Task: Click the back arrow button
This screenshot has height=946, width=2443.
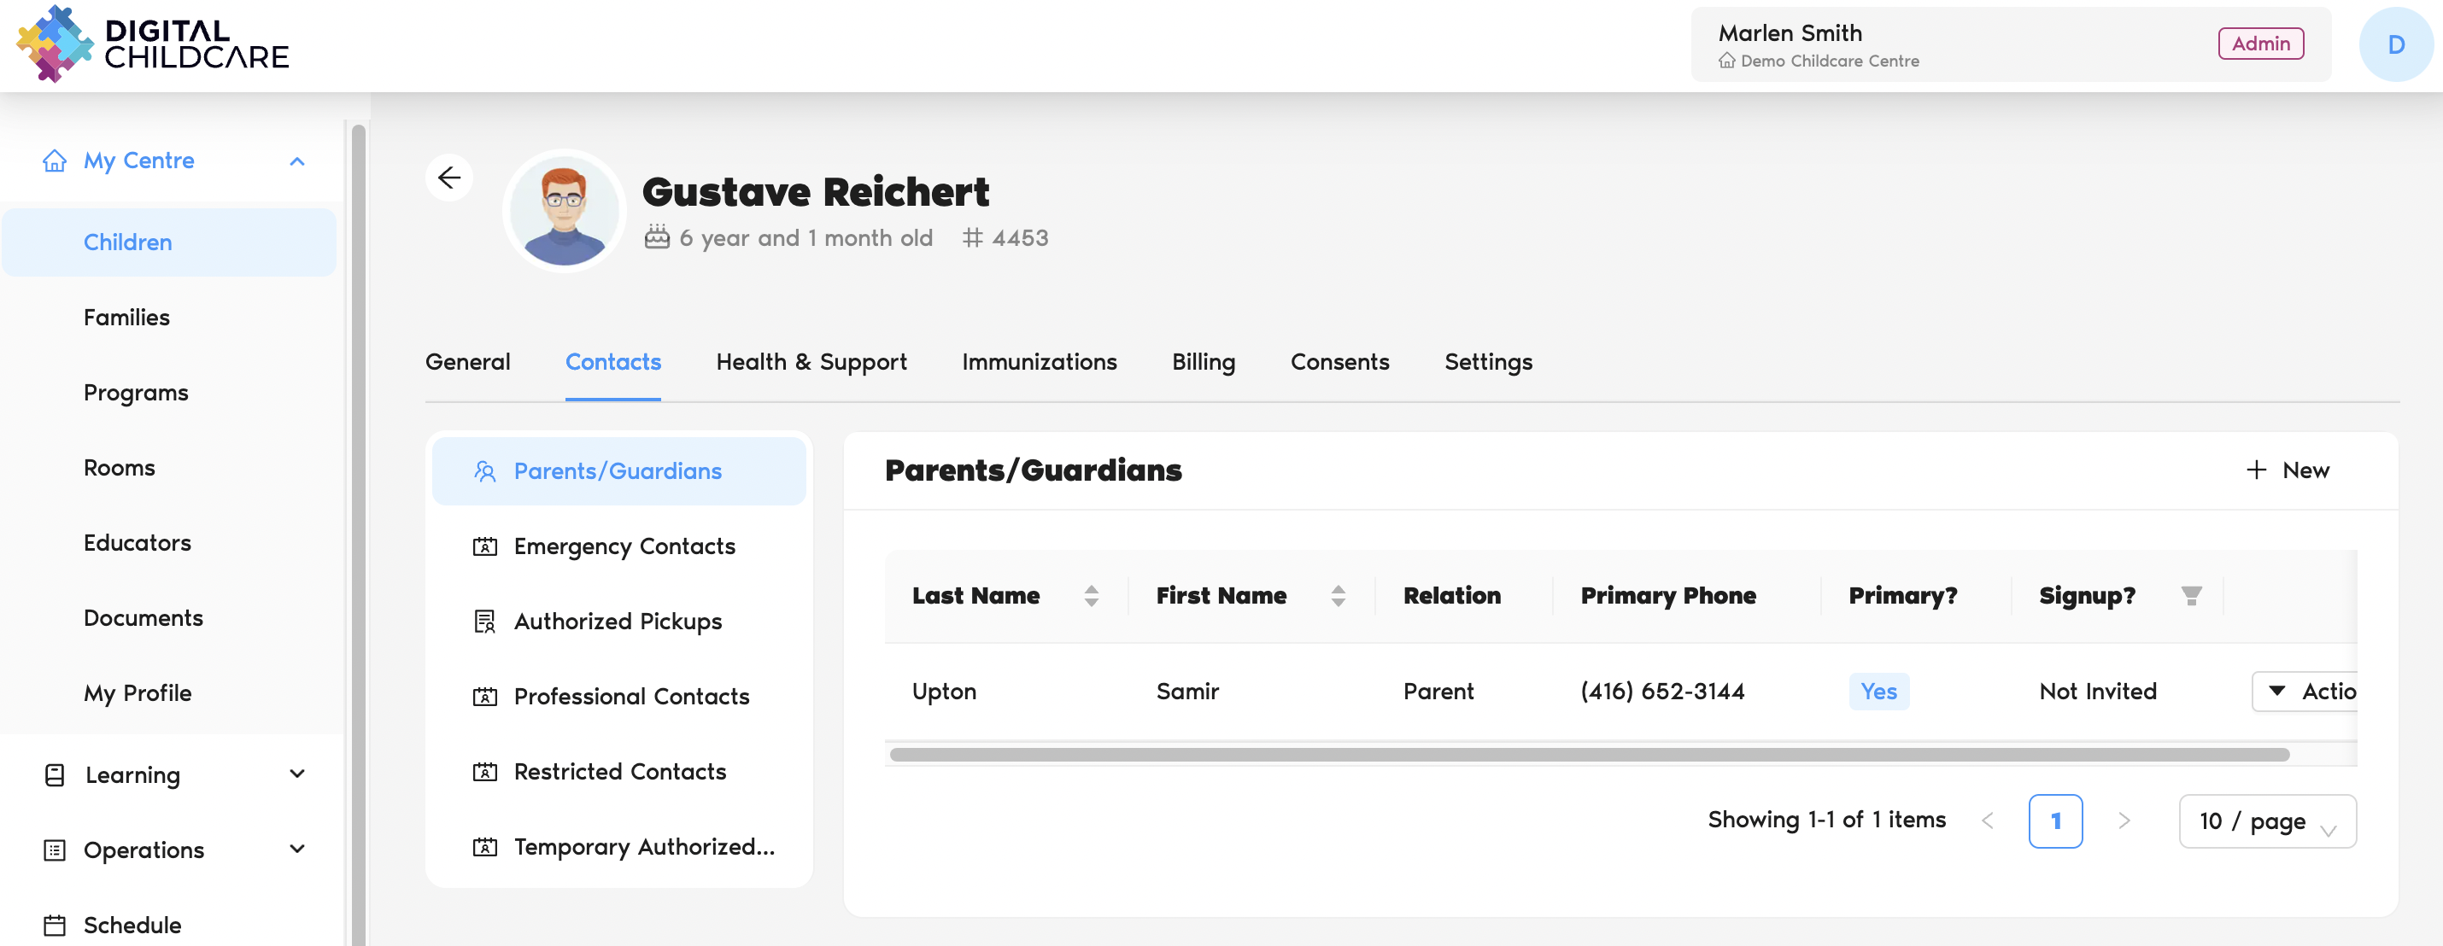Action: (x=449, y=178)
